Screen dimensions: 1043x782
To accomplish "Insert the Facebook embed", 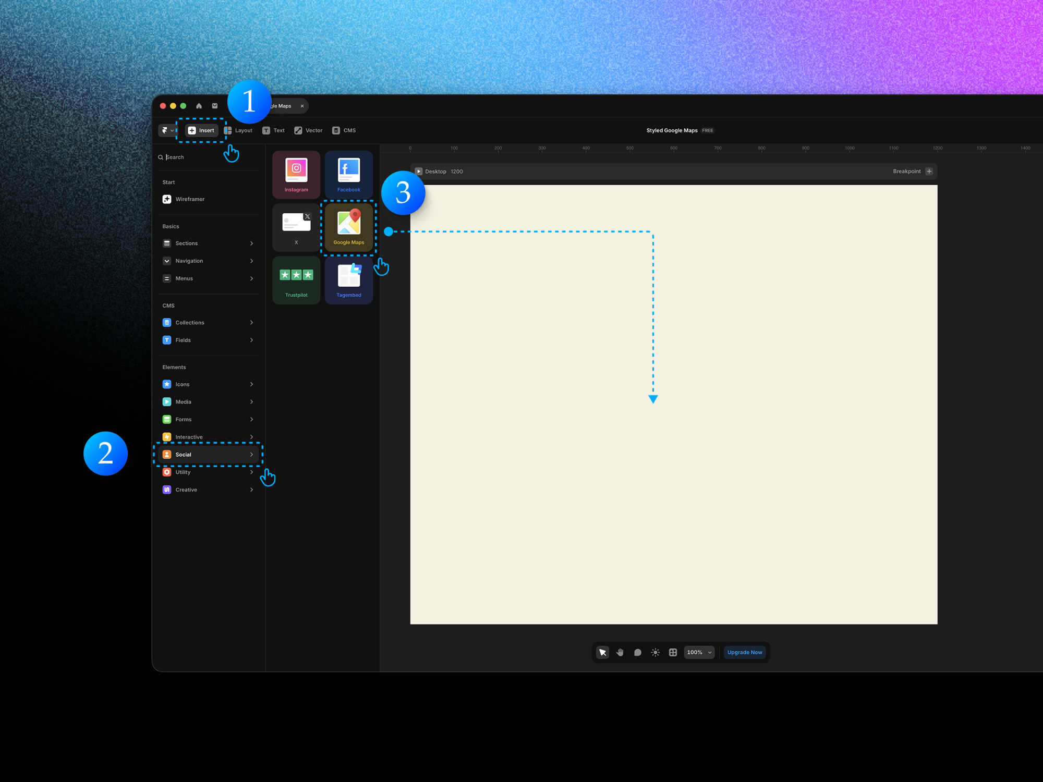I will (348, 174).
